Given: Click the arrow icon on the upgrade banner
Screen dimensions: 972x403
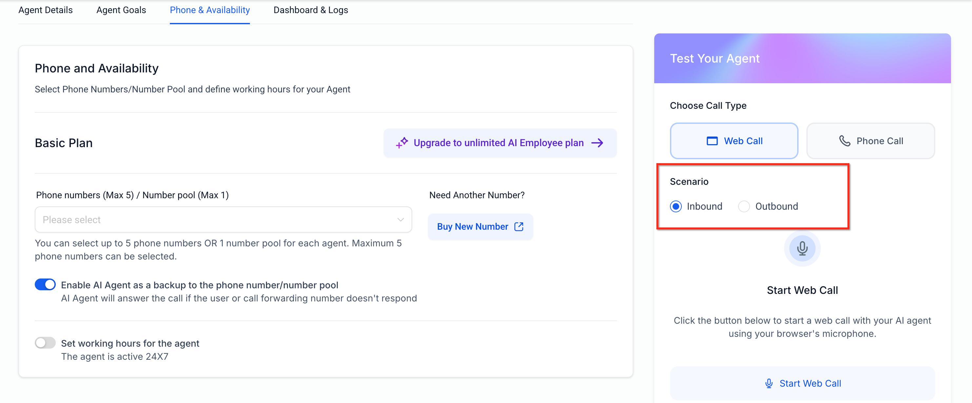Looking at the screenshot, I should tap(597, 143).
